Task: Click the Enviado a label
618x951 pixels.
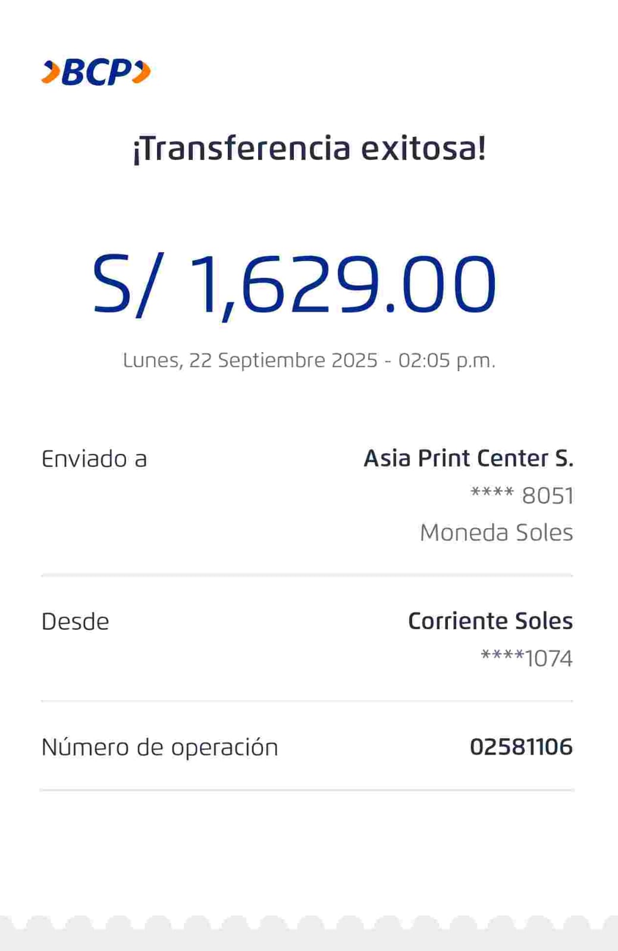Action: [94, 459]
